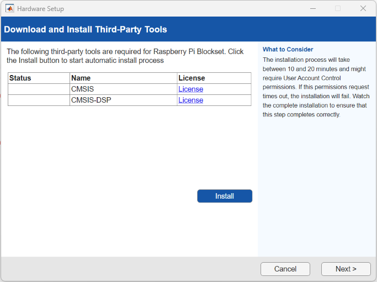Viewport: 377px width, 282px height.
Task: Minimize the Hardware Setup window
Action: click(x=312, y=8)
